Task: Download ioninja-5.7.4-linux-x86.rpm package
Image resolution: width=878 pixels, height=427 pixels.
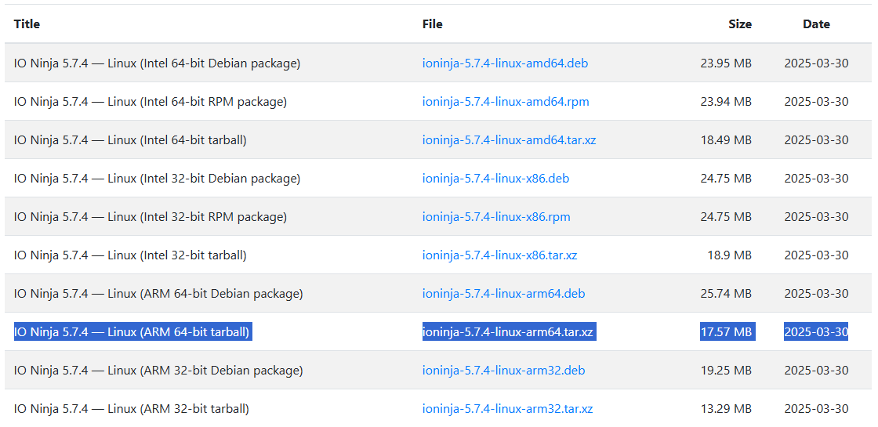Action: pos(496,216)
